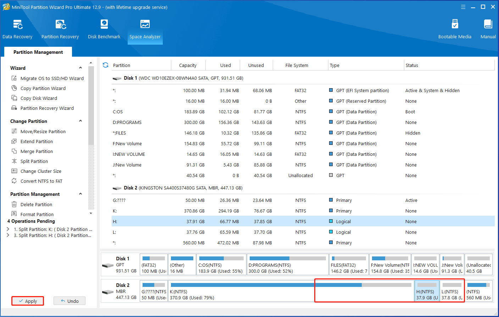Select the Disk 1 icon in the disk map
This screenshot has height=317, width=499.
point(107,265)
